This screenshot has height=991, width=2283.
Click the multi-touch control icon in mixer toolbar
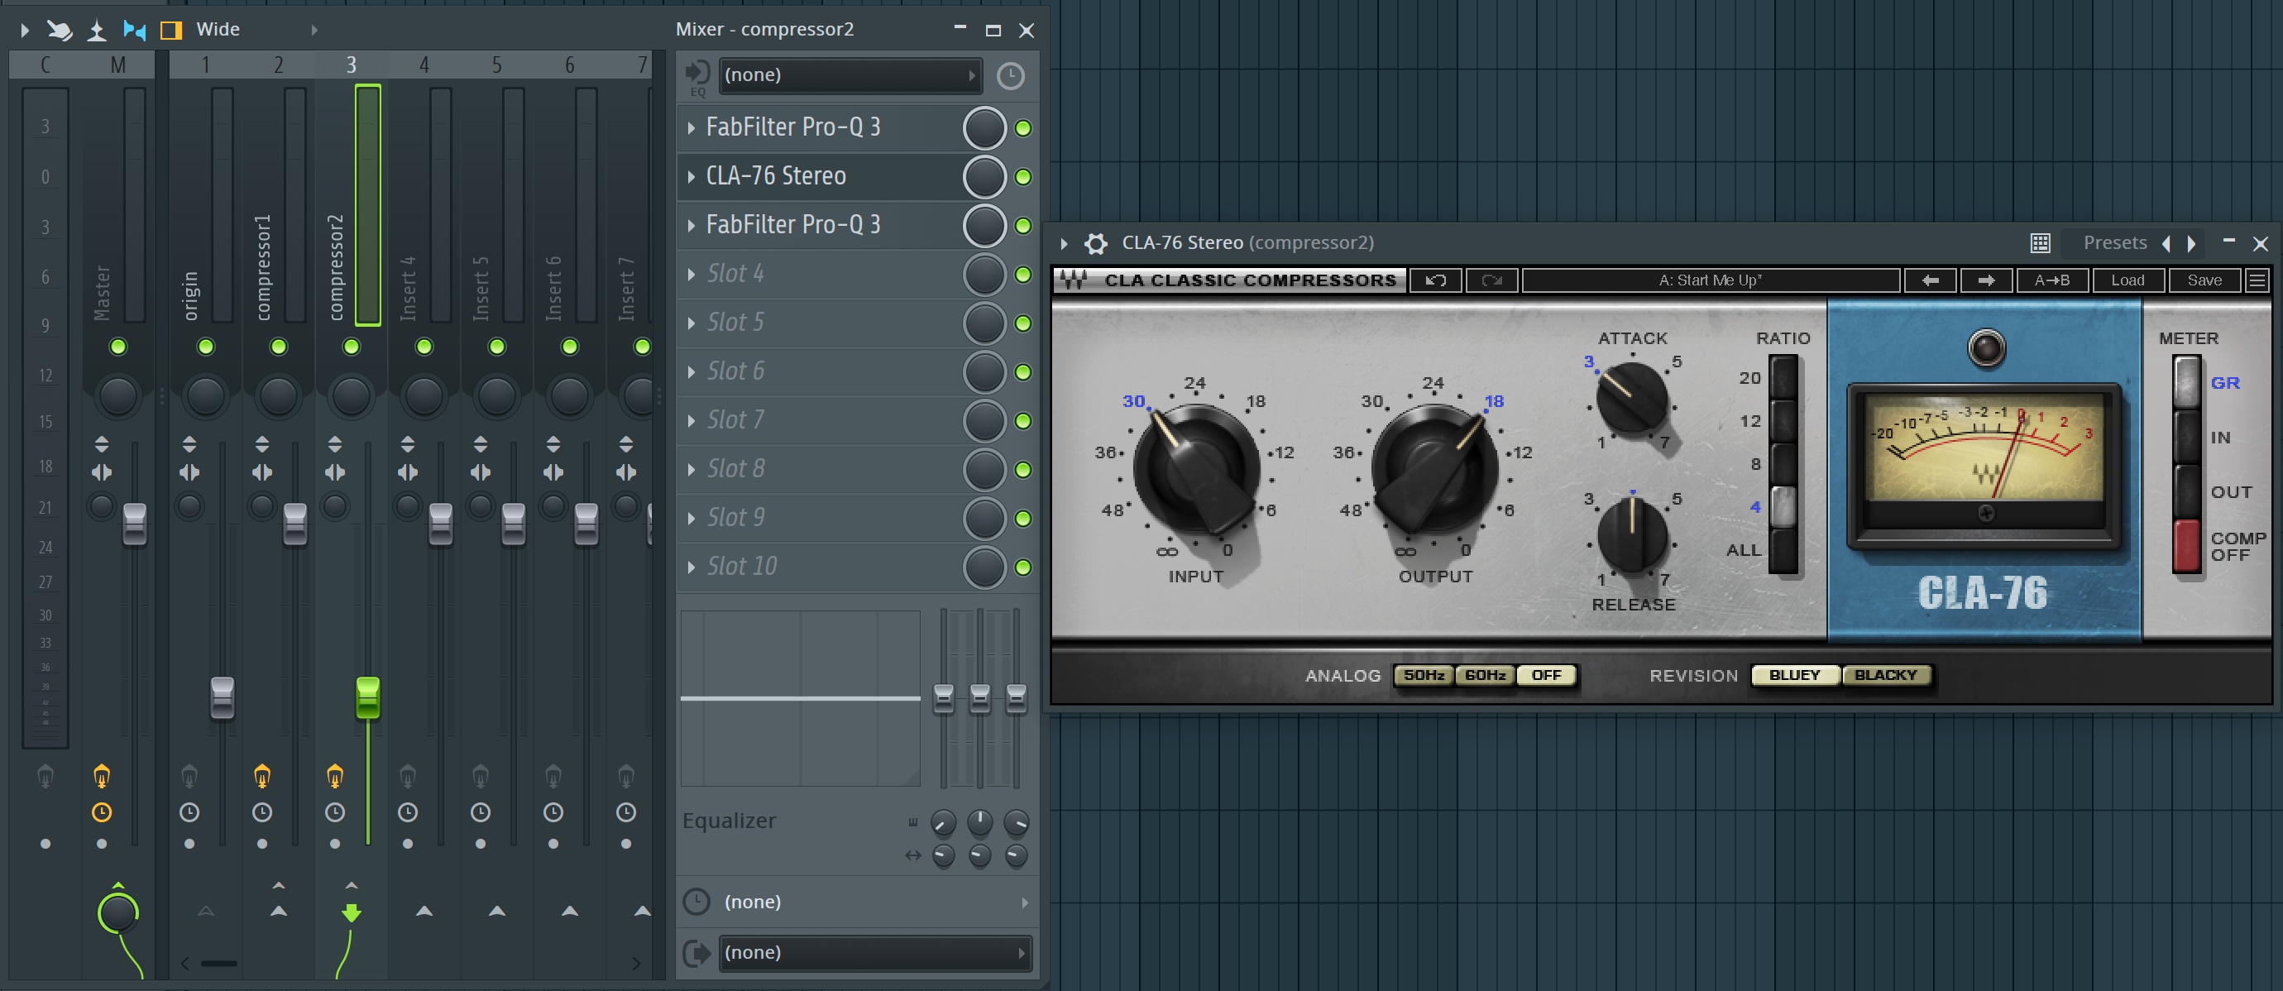60,30
